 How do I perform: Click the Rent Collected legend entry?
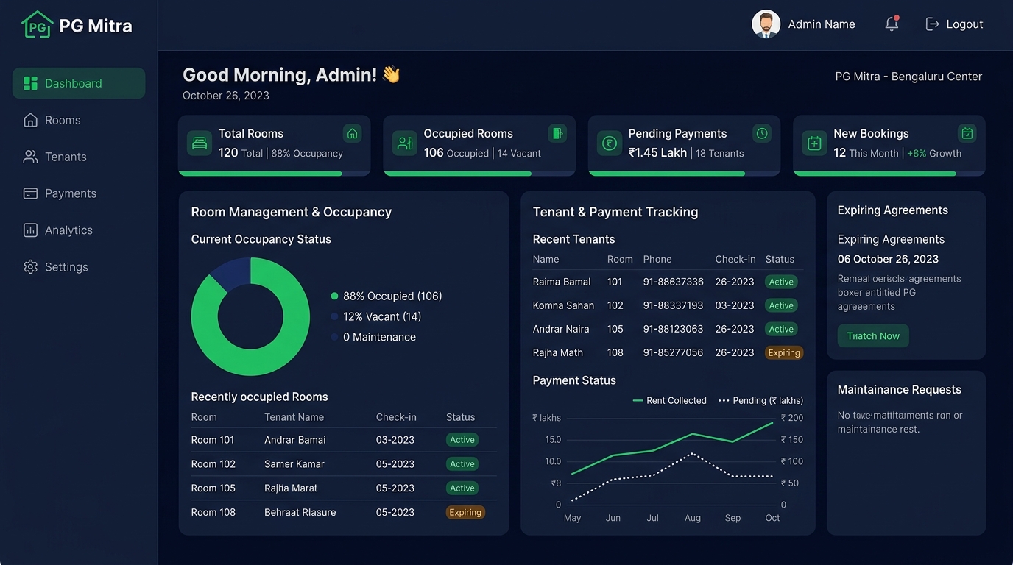[670, 401]
